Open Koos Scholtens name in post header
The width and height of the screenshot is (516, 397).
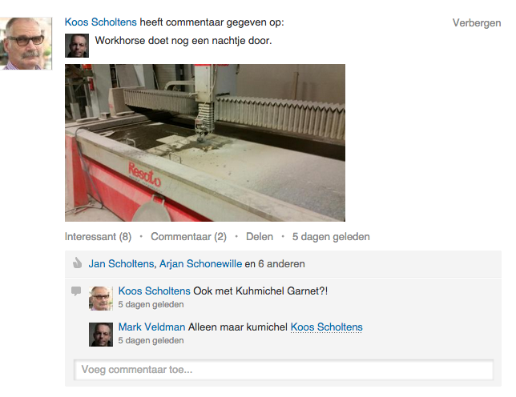(101, 22)
